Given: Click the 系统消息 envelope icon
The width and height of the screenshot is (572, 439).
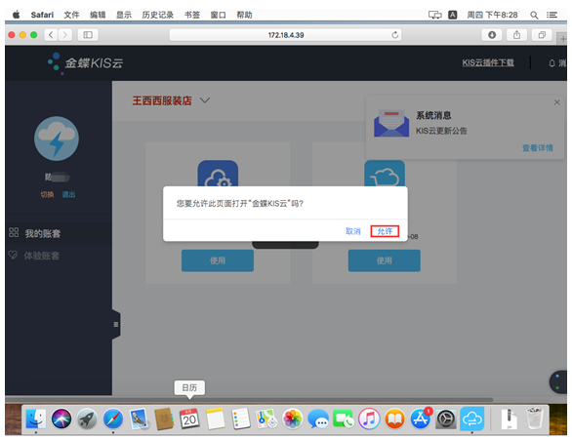Looking at the screenshot, I should 391,123.
